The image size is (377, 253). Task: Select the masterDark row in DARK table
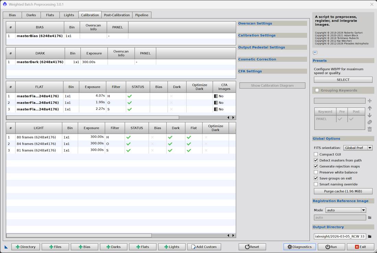point(121,62)
